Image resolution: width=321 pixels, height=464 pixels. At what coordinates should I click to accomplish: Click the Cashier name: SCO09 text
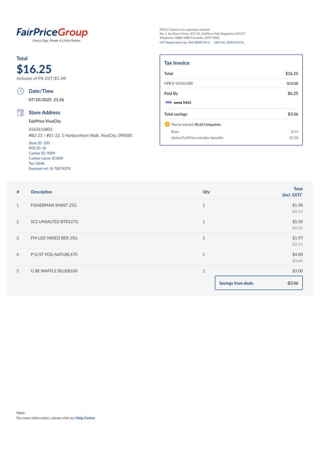click(46, 158)
